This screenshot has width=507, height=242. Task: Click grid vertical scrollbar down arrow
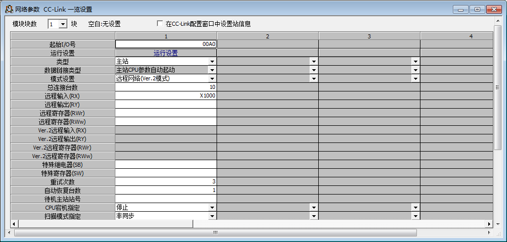point(497,216)
